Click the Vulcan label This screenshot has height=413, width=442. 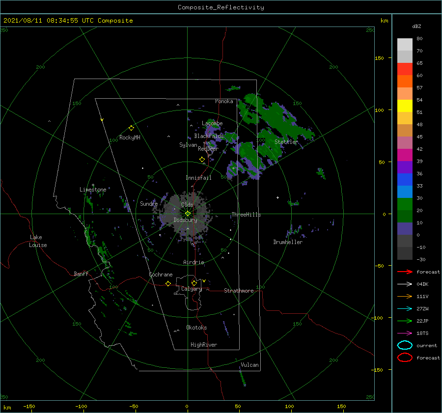tap(249, 365)
